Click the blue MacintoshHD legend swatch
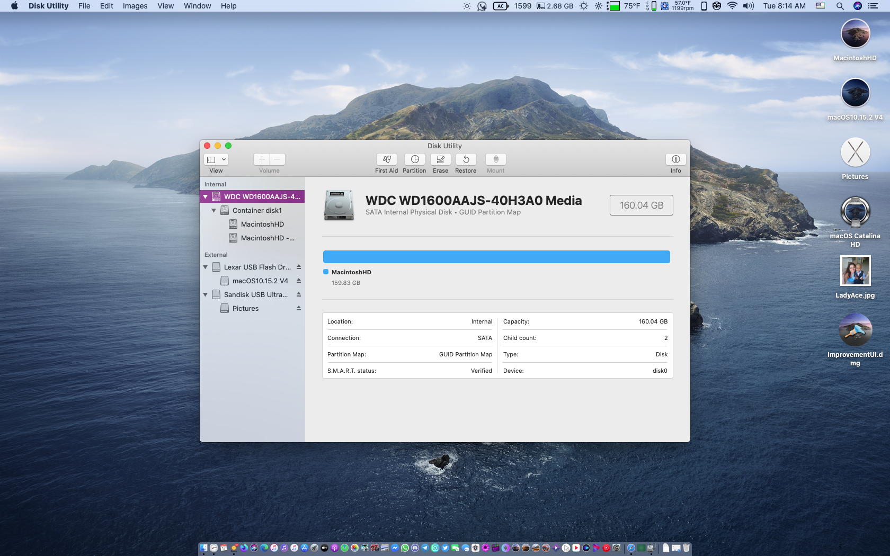 (x=326, y=272)
